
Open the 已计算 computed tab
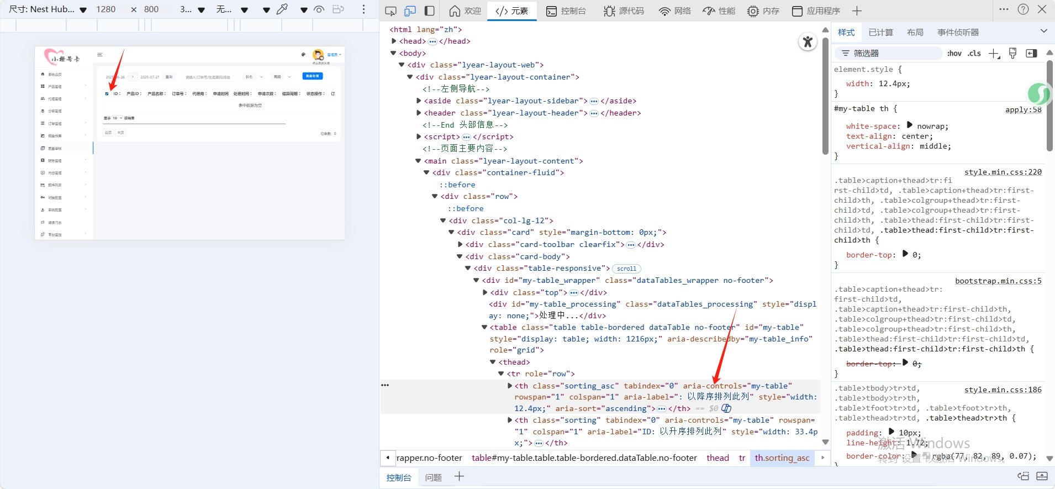pyautogui.click(x=880, y=32)
